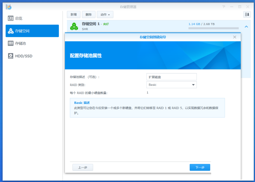Open the 总览 overview section
Viewport: 255px width, 182px height.
coord(32,18)
